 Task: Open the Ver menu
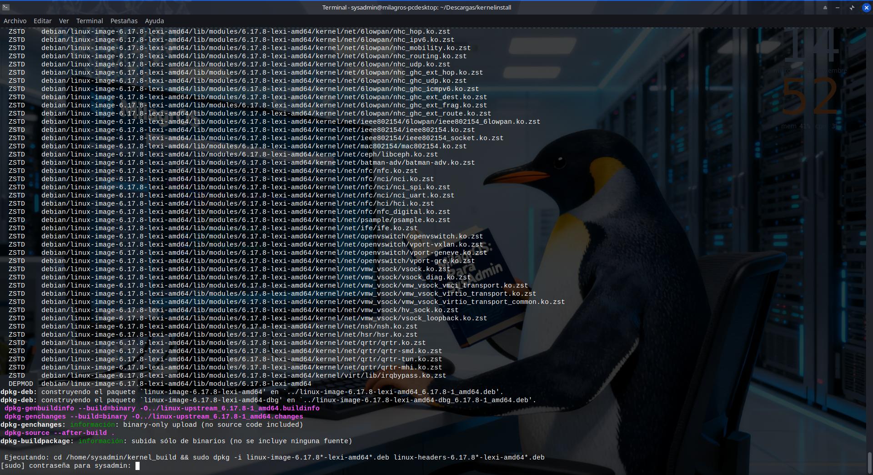pyautogui.click(x=64, y=21)
